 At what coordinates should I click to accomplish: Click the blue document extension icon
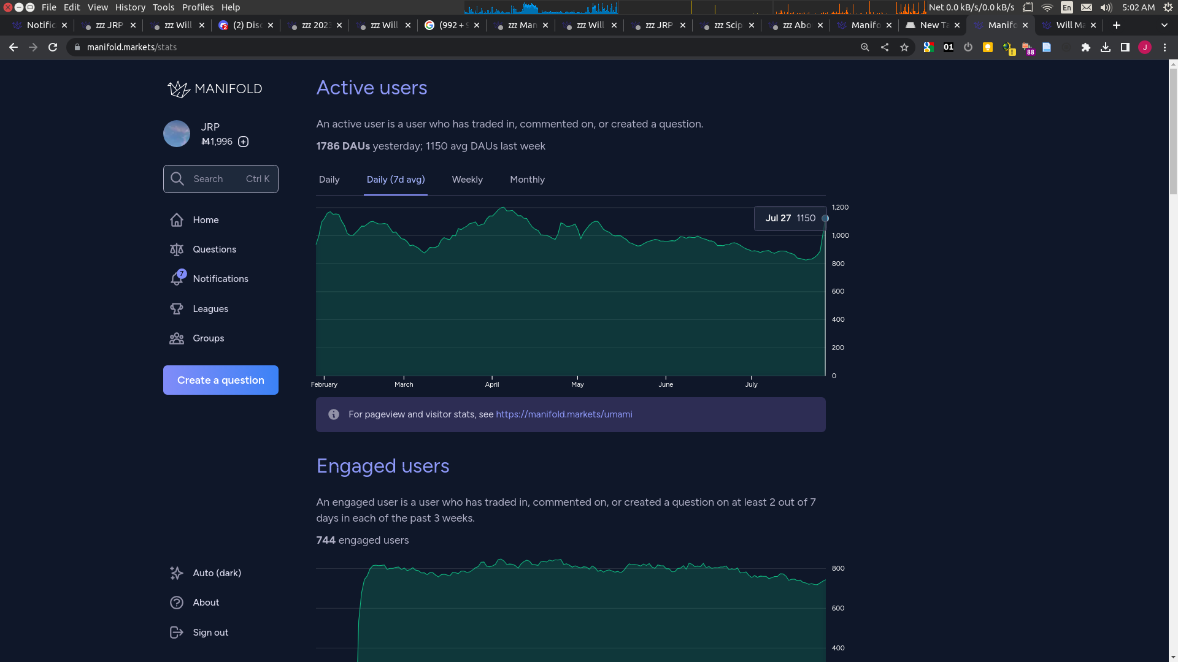(x=1047, y=47)
